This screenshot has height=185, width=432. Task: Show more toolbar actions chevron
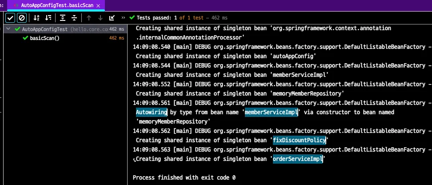coord(123,18)
